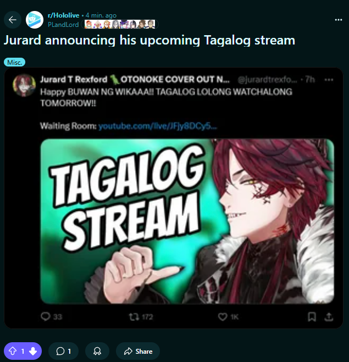The width and height of the screenshot is (349, 362).
Task: Go back using the left arrow button
Action: (13, 20)
